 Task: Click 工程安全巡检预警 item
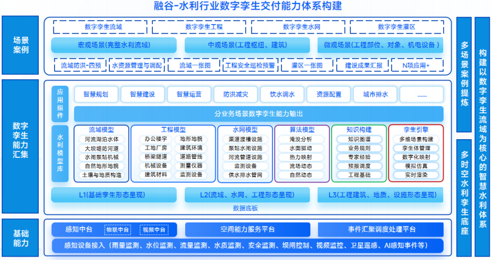(x=250, y=65)
